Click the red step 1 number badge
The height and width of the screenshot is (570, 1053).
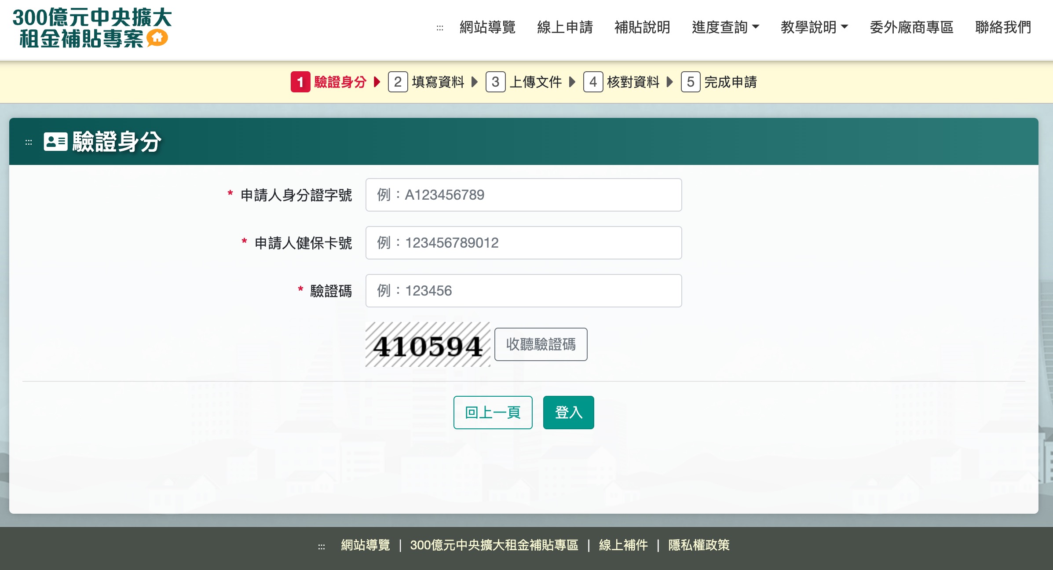point(300,82)
